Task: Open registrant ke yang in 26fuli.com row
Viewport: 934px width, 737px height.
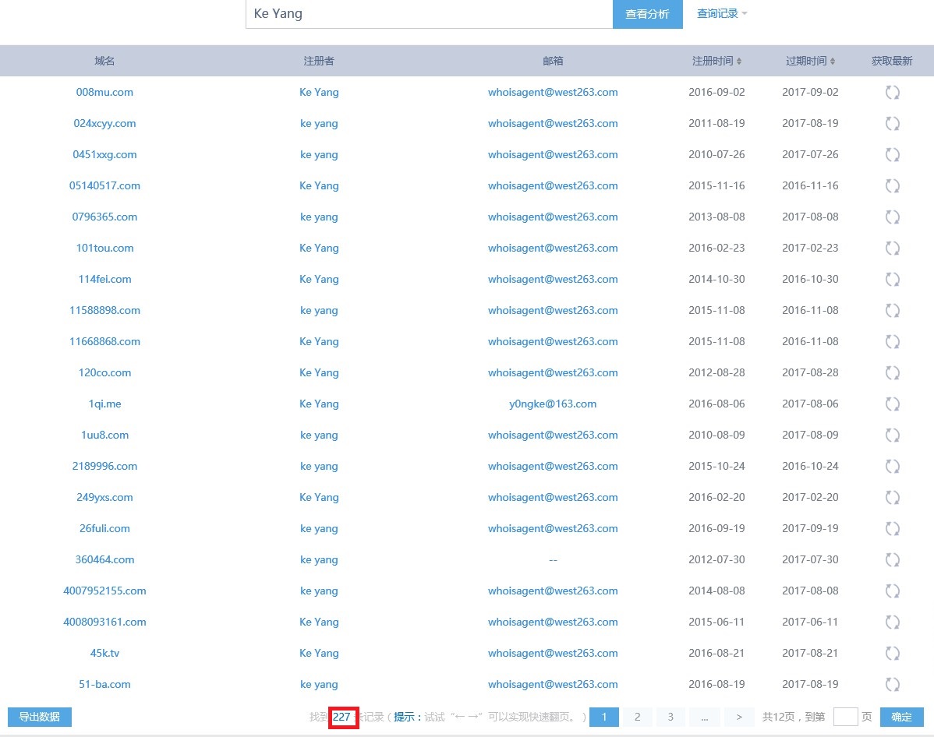Action: coord(320,529)
